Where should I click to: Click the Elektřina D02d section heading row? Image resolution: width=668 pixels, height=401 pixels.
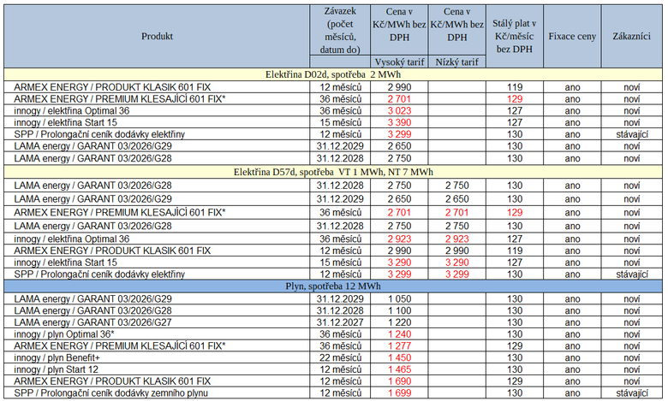(334, 75)
